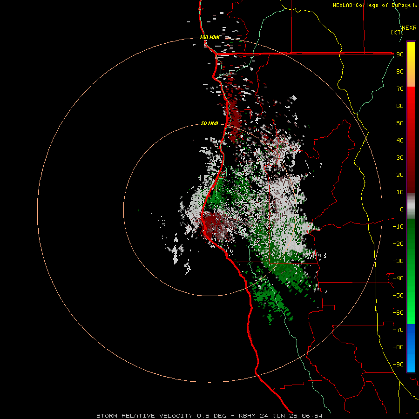The image size is (419, 419).
Task: Click the 80 value on the velocity scale
Action: [x=400, y=71]
